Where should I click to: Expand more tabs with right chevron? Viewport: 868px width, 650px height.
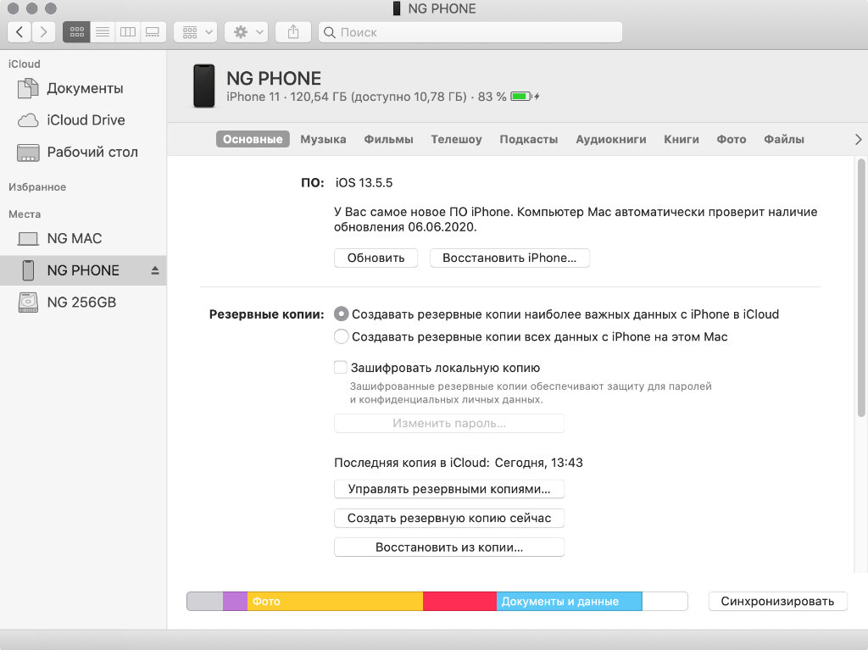tap(858, 139)
